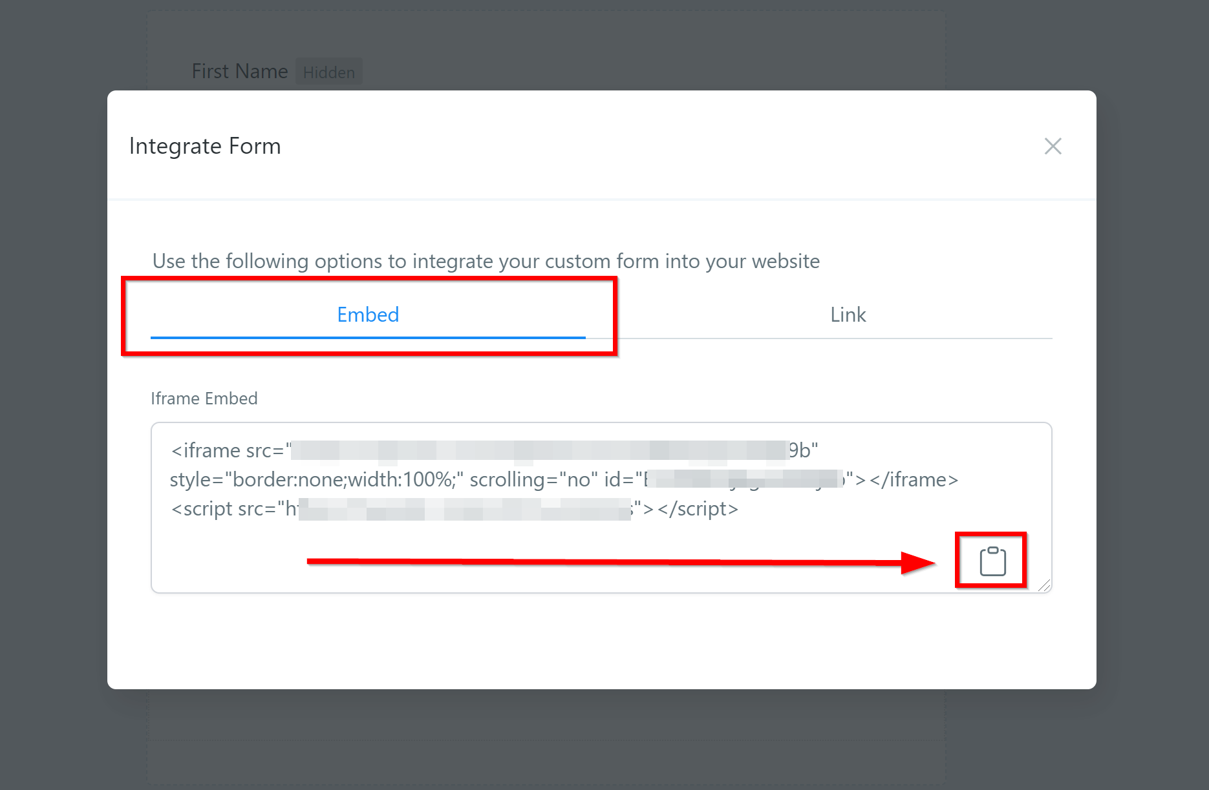This screenshot has width=1209, height=790.
Task: Click the blurred iframe source URL
Action: [540, 450]
